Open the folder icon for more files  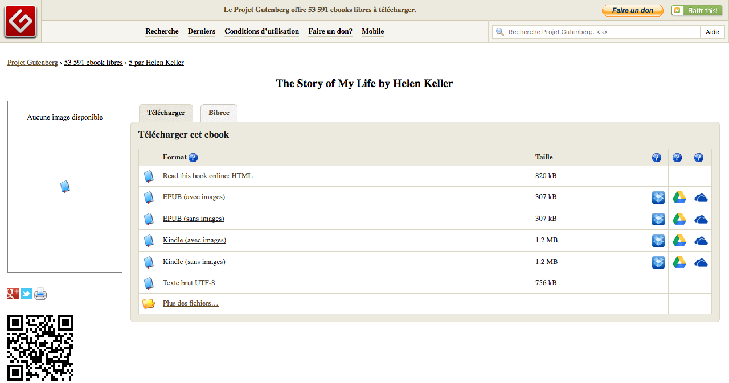tap(149, 304)
